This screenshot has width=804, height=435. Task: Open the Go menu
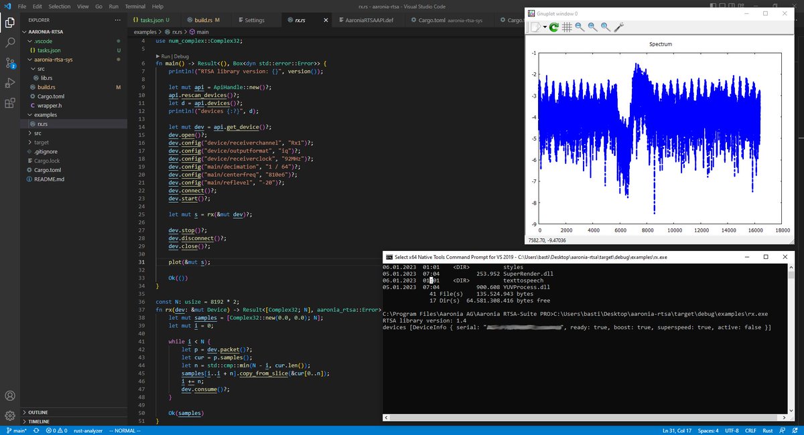99,6
